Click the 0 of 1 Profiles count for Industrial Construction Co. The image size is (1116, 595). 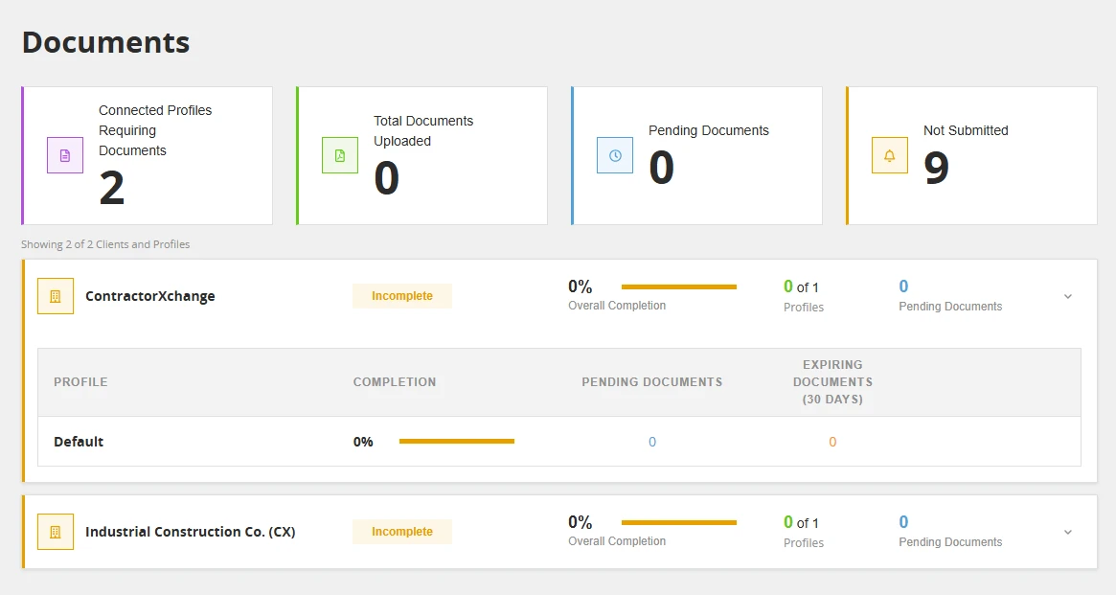point(804,532)
